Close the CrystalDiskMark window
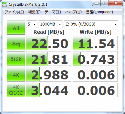 point(116,3)
